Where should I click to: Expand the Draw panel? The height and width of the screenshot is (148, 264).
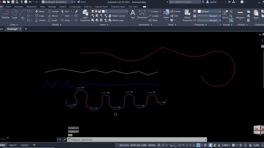pos(14,25)
